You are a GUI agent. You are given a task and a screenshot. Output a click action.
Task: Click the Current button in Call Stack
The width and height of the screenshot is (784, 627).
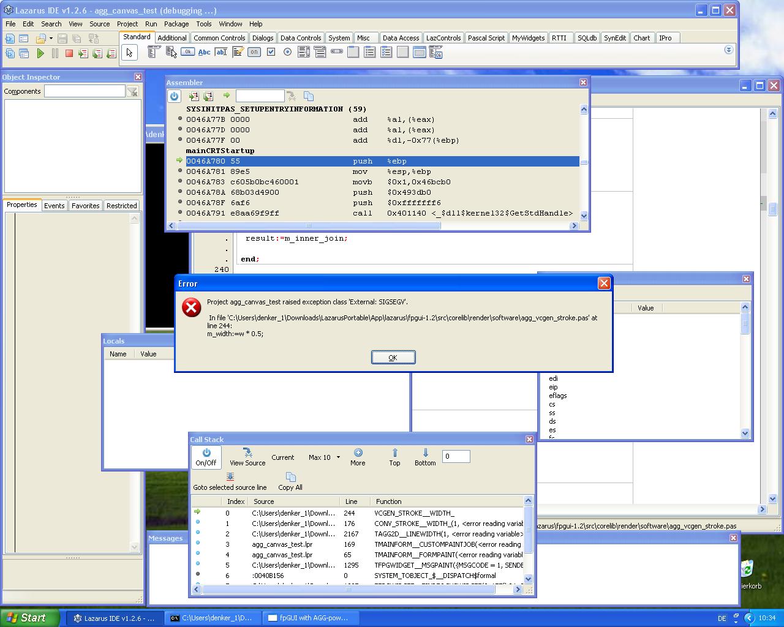pos(283,457)
